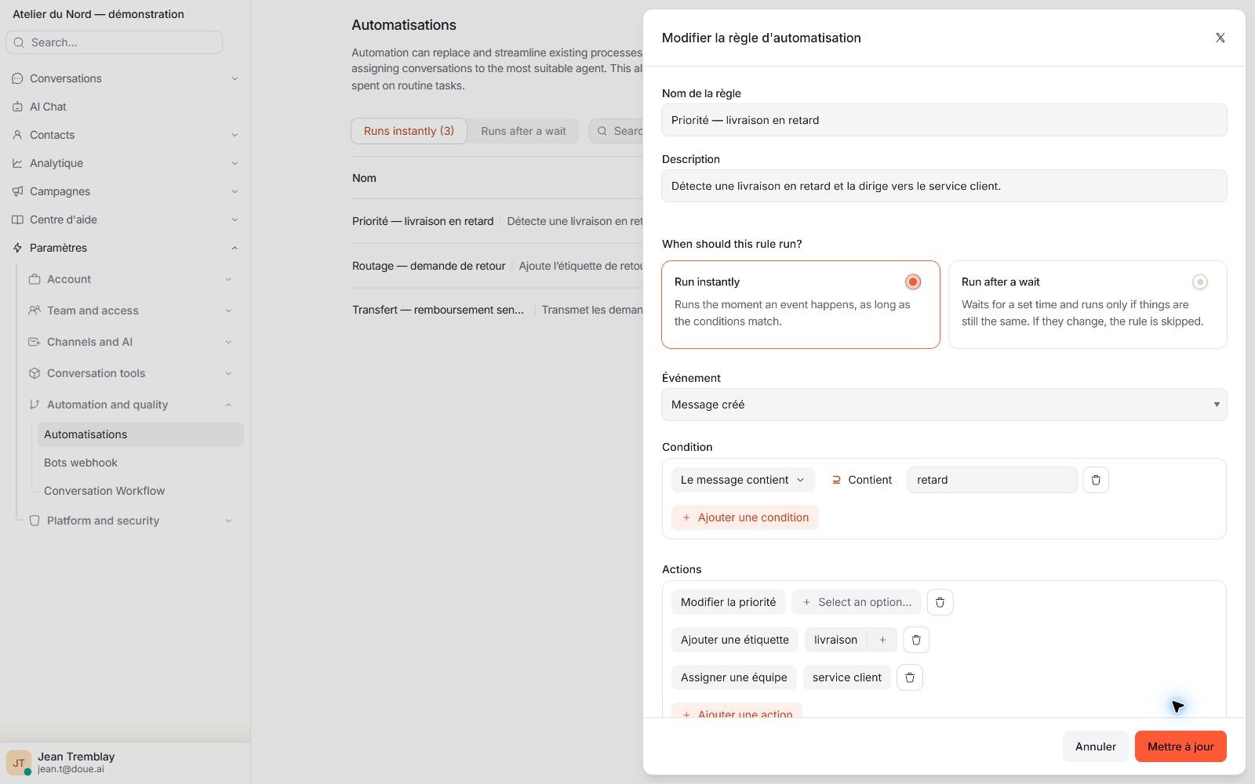This screenshot has height=784, width=1255.
Task: Collapse the Paramètres section chevron
Action: 235,248
